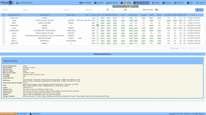The width and height of the screenshot is (206, 115).
Task: Collapse the Machine Specifications bar
Action: click(x=102, y=54)
